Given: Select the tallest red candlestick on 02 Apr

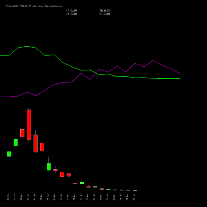Looking at the screenshot, I should click(x=29, y=125).
